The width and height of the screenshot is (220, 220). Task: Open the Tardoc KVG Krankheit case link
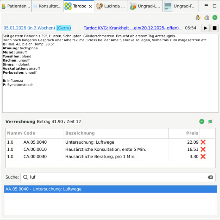(x=132, y=28)
